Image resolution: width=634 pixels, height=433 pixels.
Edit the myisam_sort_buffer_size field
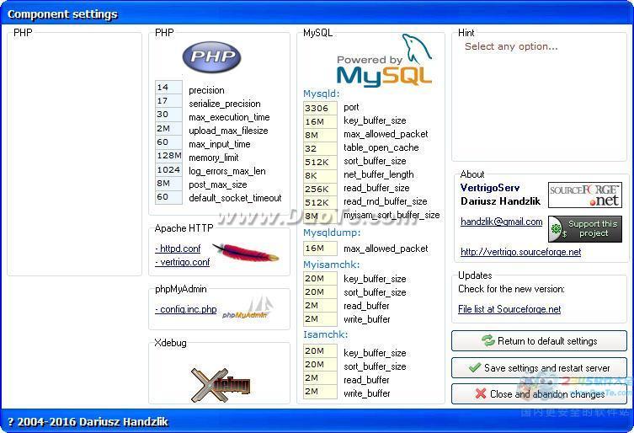pyautogui.click(x=320, y=216)
